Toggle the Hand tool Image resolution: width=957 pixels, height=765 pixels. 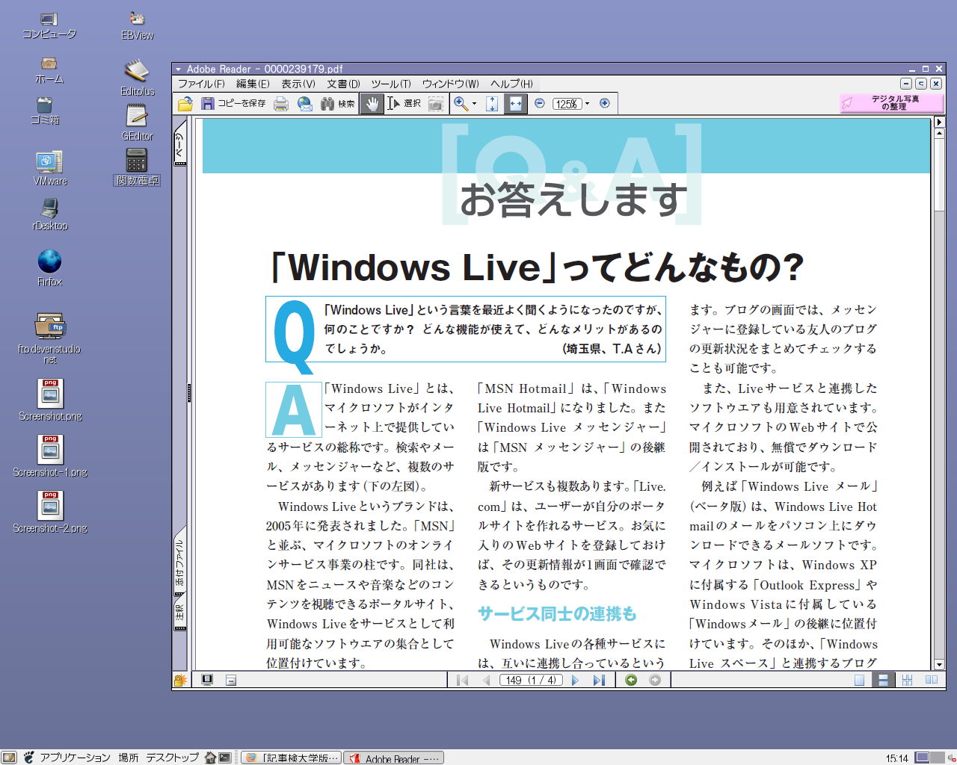[372, 104]
